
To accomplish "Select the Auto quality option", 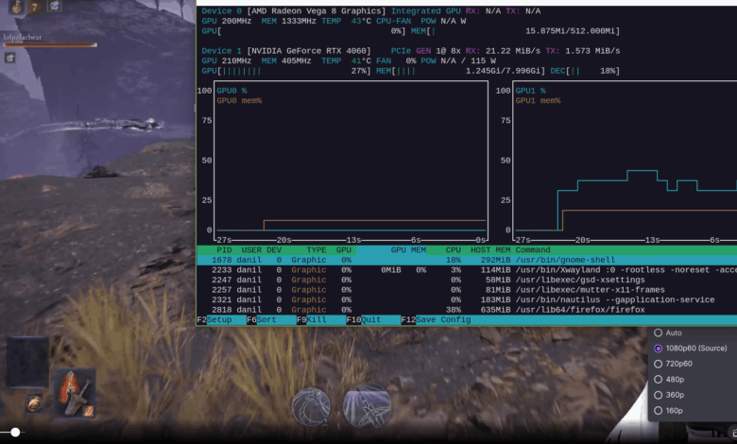I will (x=668, y=333).
